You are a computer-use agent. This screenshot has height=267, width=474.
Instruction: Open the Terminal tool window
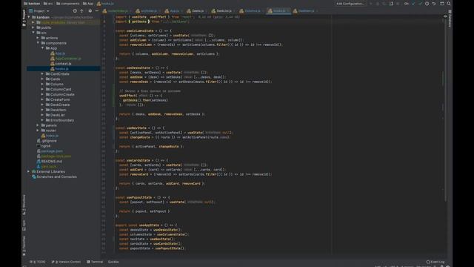95,262
